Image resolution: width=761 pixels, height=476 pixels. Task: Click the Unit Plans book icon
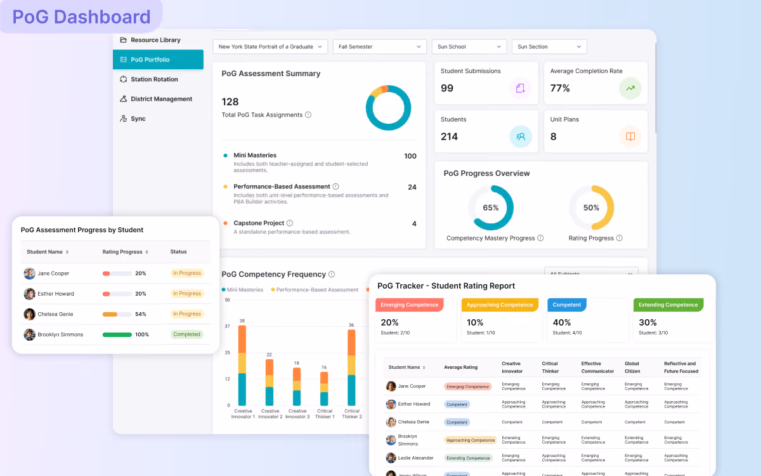pyautogui.click(x=630, y=136)
